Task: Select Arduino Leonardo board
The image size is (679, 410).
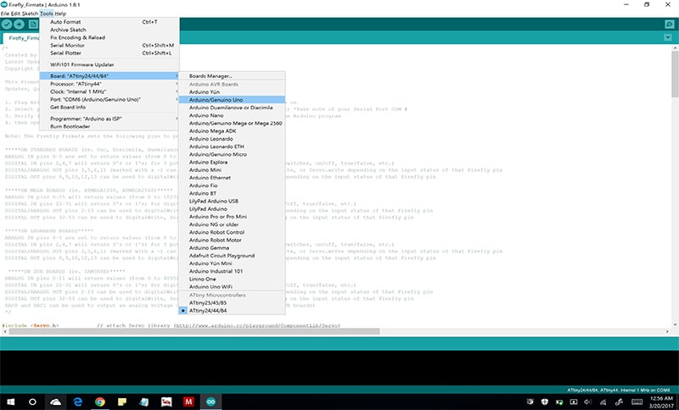Action: pyautogui.click(x=232, y=139)
